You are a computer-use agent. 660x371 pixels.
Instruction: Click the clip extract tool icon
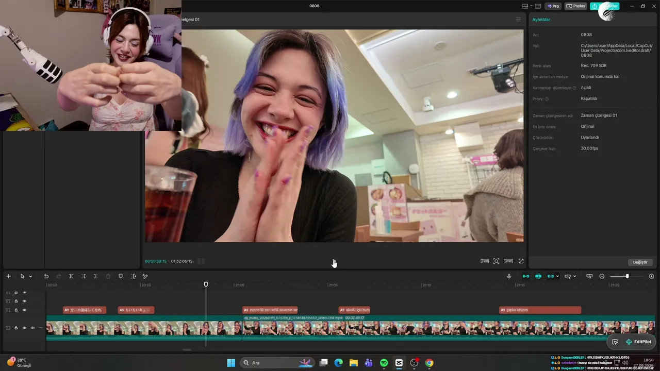pyautogui.click(x=133, y=276)
